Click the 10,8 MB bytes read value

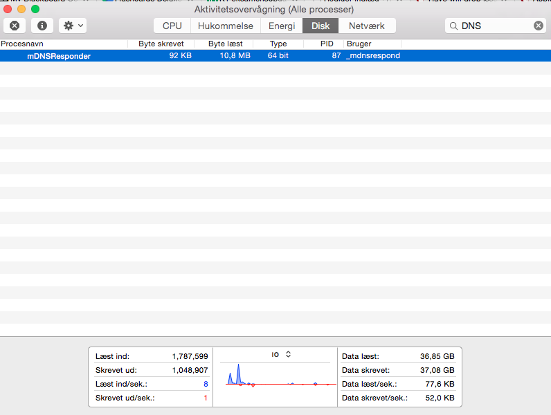pos(235,55)
